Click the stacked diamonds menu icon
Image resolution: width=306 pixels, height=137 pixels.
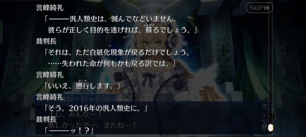pyautogui.click(x=264, y=127)
